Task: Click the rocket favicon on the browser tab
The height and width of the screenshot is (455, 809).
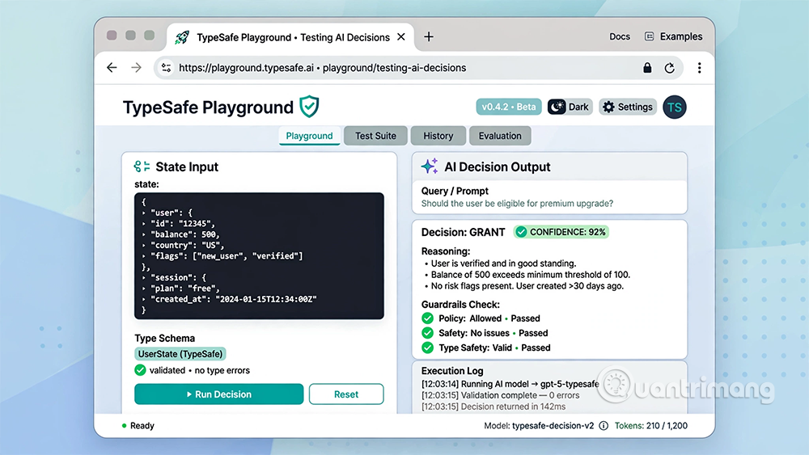Action: click(182, 37)
